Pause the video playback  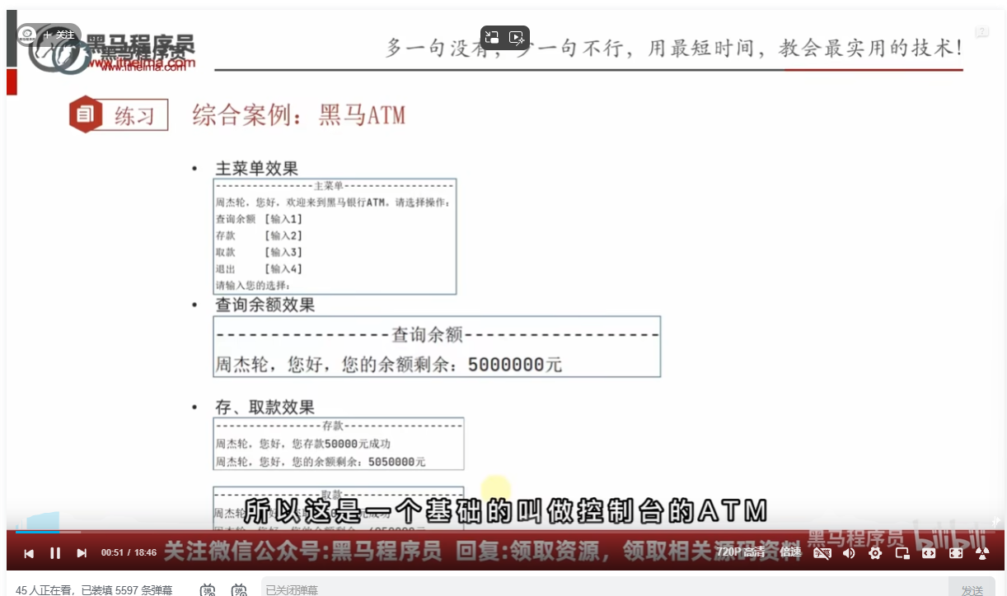click(x=55, y=553)
